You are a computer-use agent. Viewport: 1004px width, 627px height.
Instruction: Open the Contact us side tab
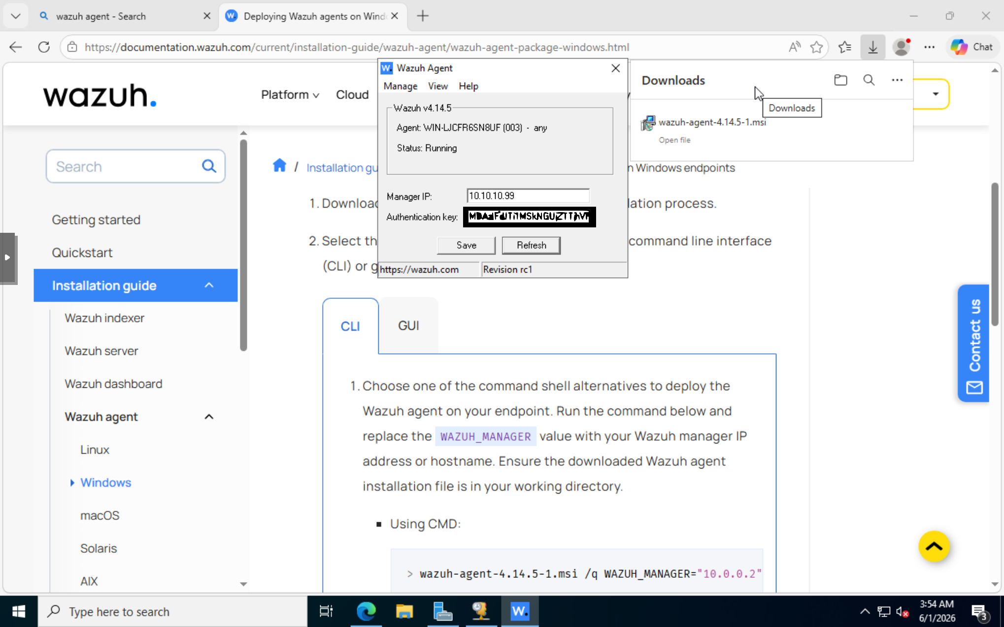[974, 343]
